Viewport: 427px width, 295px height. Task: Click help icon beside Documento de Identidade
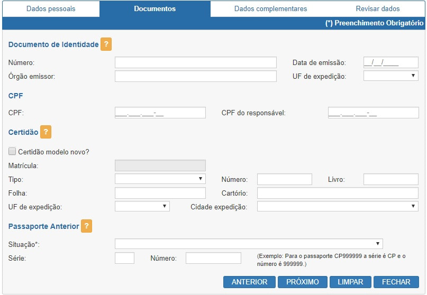coord(106,44)
